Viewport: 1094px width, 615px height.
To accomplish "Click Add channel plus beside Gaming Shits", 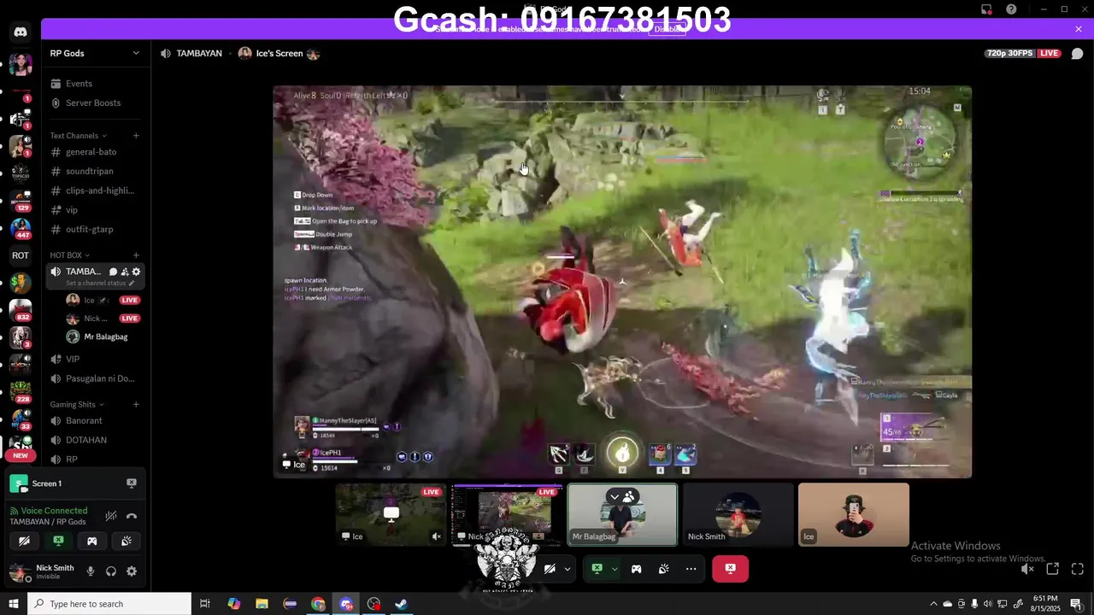I will coord(136,404).
